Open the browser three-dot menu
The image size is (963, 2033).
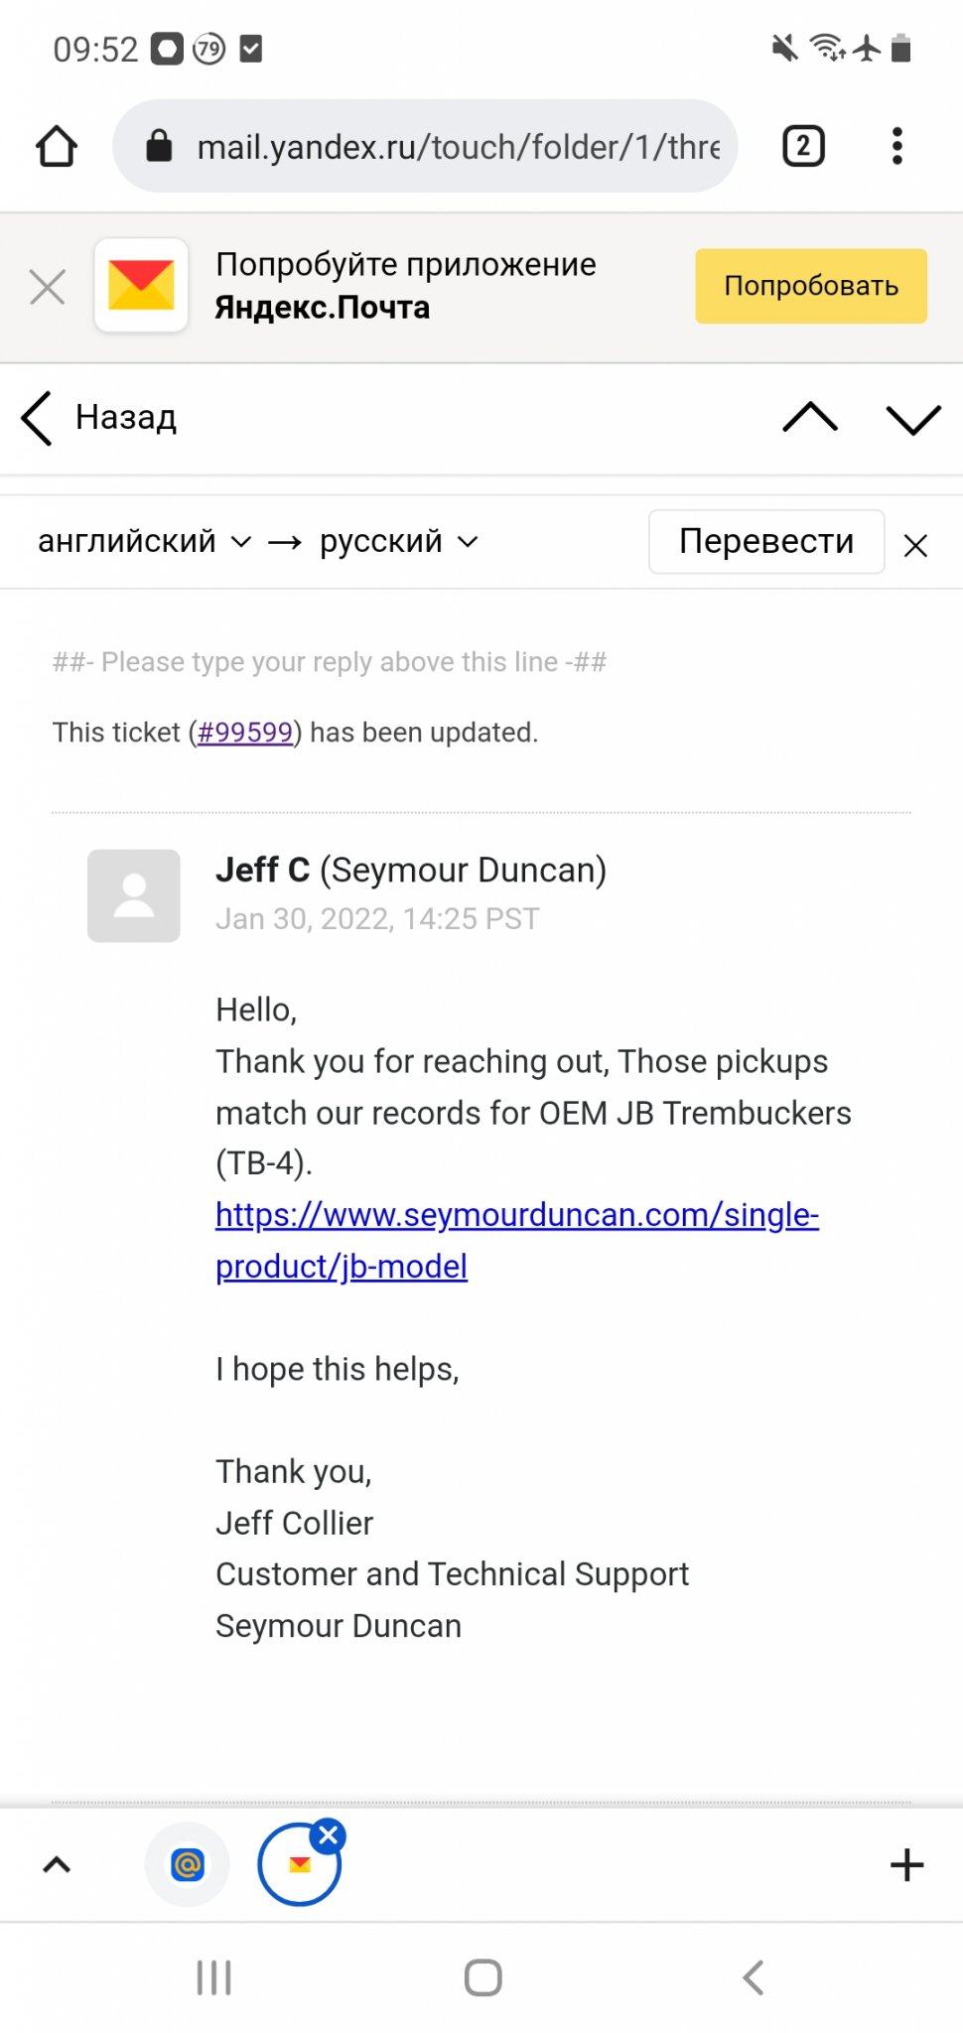pyautogui.click(x=897, y=147)
